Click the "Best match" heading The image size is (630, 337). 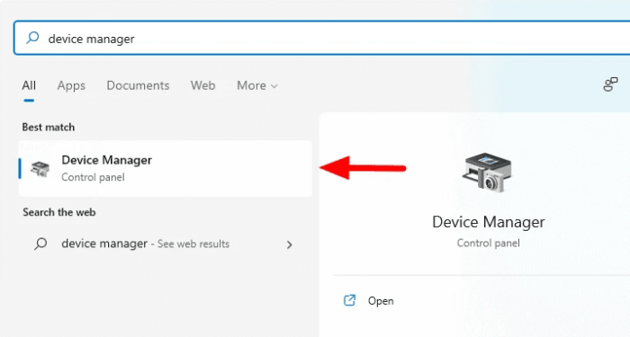[x=49, y=128]
